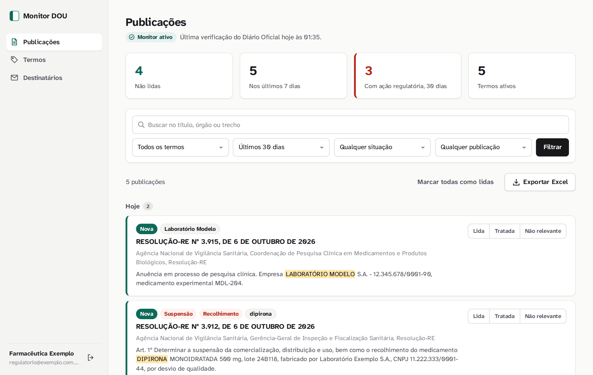593x375 pixels.
Task: Mark Resolução 3.915 as Tratada
Action: [x=504, y=231]
